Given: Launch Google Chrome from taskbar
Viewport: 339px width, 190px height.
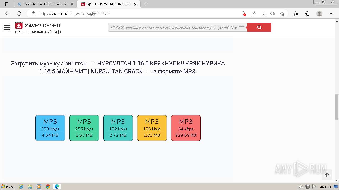Looking at the screenshot, I should (48, 187).
